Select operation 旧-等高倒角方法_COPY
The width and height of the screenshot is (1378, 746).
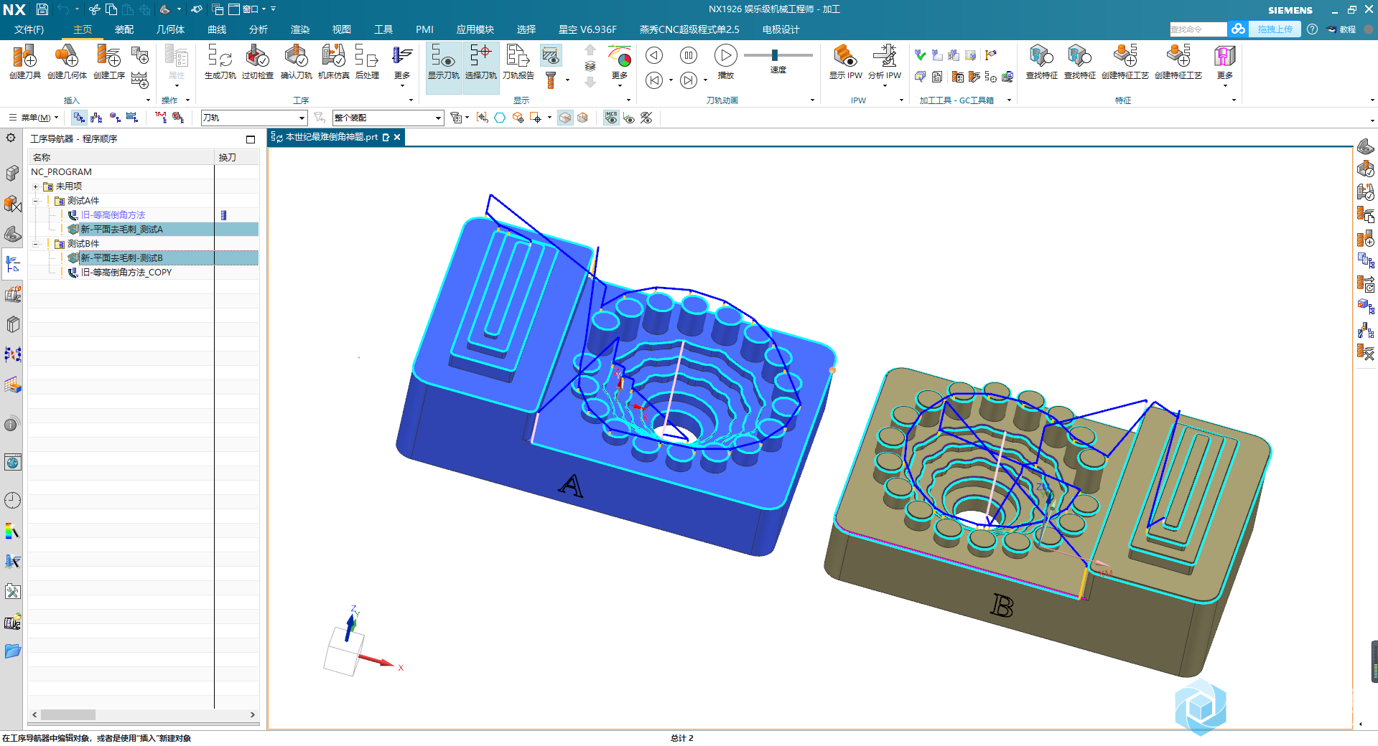pos(126,273)
